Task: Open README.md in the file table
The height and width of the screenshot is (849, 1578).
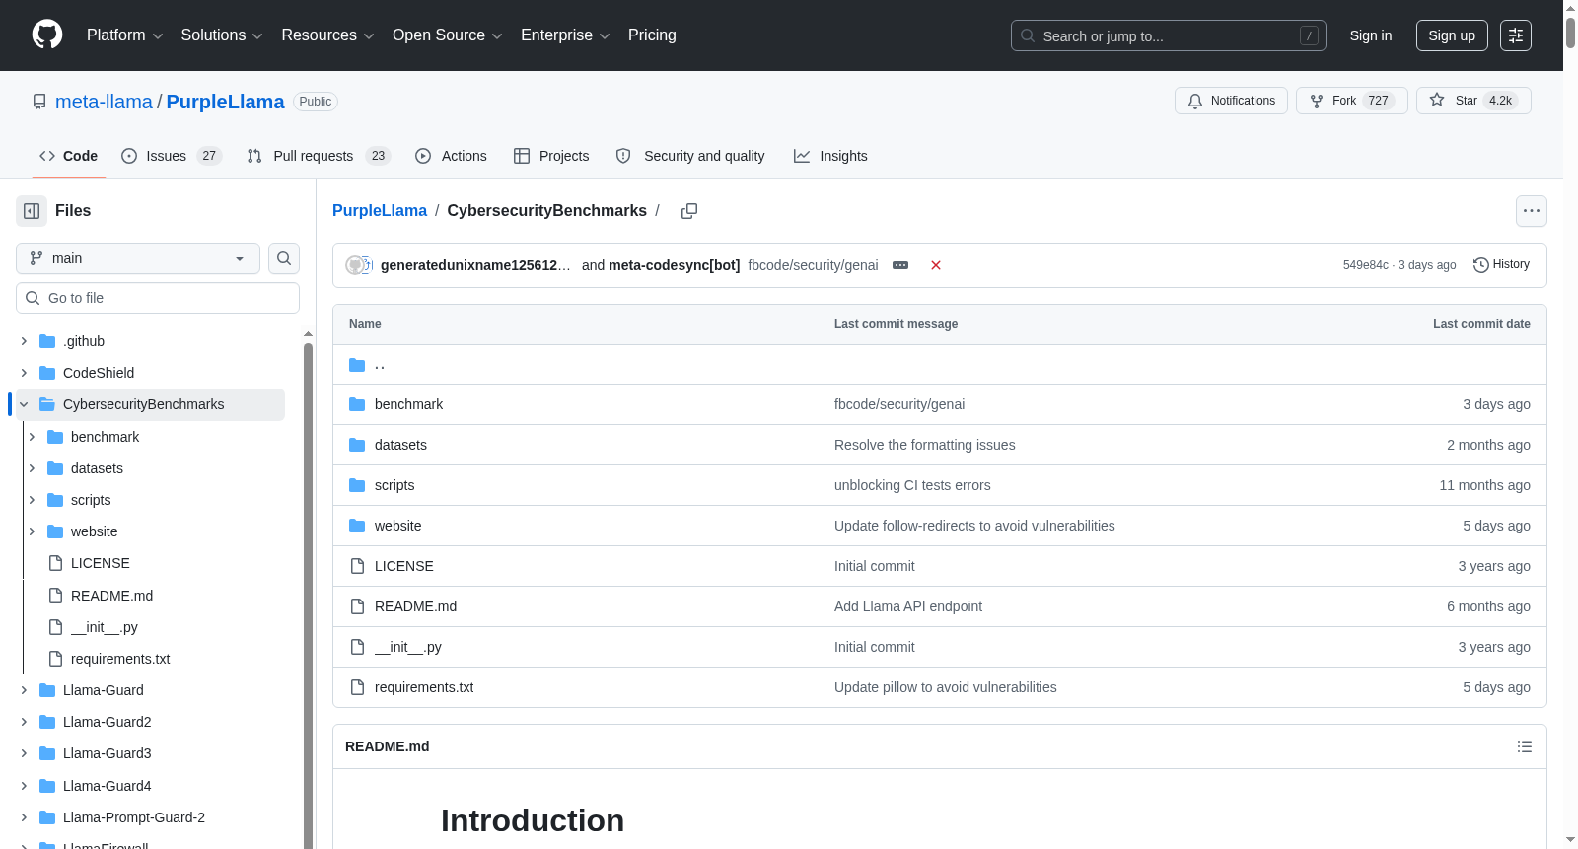Action: 415,606
